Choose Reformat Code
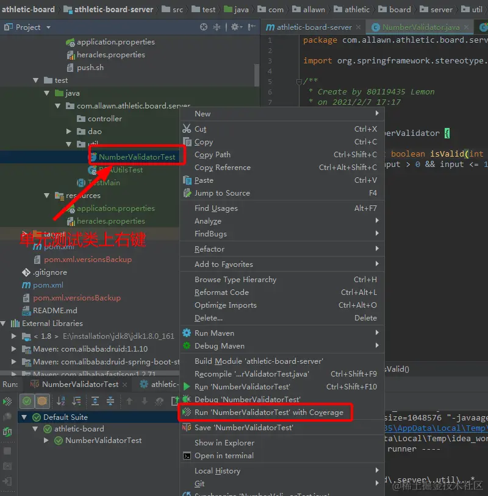Image resolution: width=488 pixels, height=496 pixels. tap(282, 292)
